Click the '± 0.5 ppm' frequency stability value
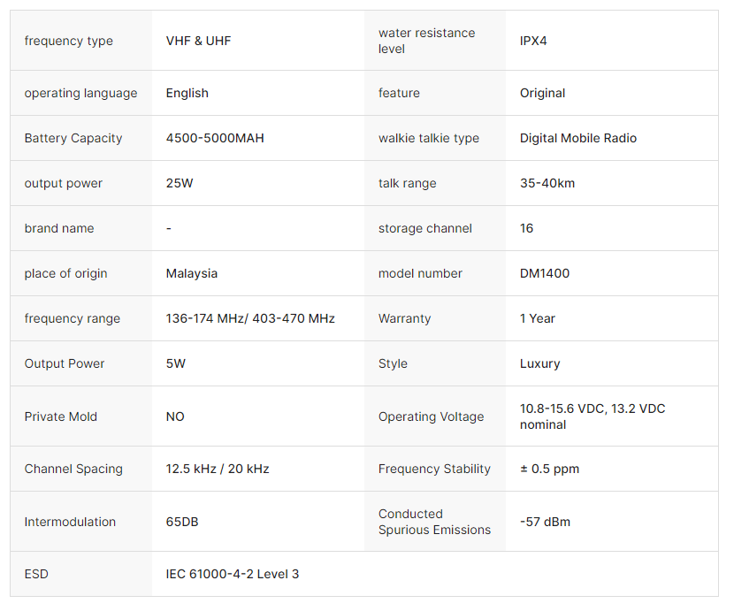The height and width of the screenshot is (611, 734). [549, 469]
